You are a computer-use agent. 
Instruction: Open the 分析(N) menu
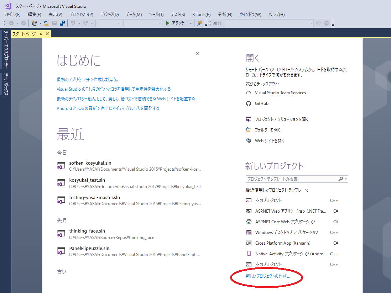225,15
